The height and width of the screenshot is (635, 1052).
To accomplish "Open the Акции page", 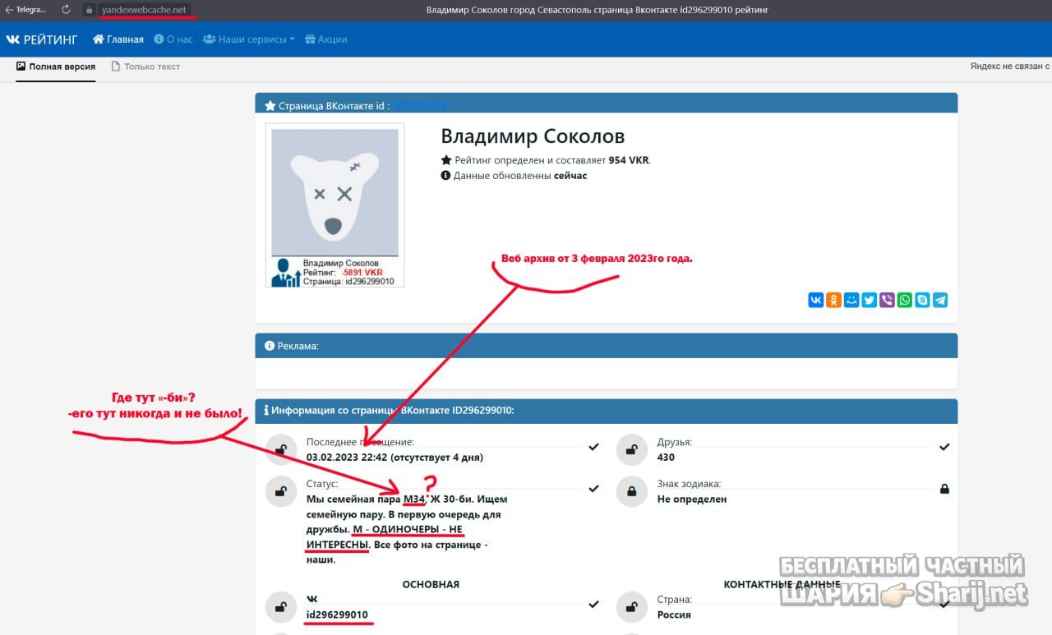I will click(326, 39).
